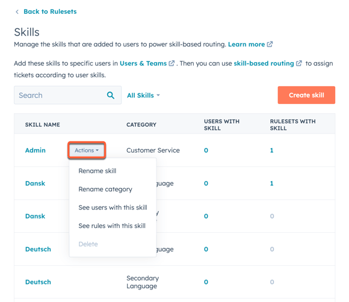
Task: Click the external link icon after Users & Teams
Action: point(171,63)
